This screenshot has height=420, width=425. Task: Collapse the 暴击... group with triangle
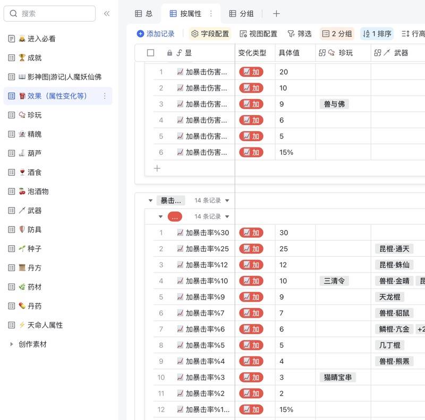pos(150,201)
